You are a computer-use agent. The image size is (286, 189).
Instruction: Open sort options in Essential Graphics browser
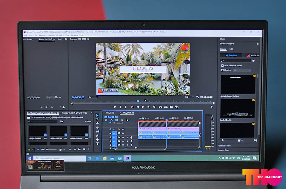pos(240,140)
